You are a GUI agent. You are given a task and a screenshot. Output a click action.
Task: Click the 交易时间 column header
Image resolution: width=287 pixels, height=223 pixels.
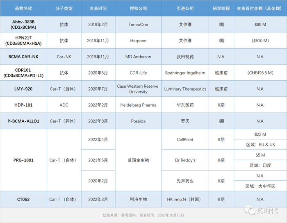click(x=98, y=9)
